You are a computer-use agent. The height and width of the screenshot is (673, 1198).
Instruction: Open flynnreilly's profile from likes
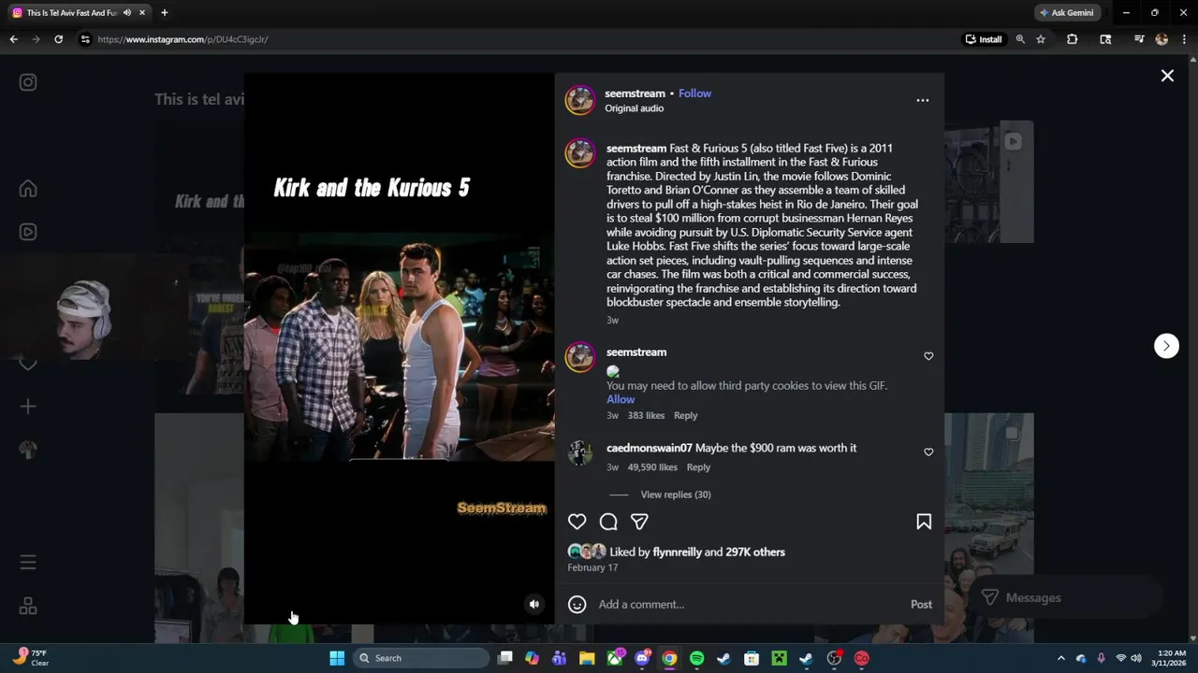point(677,552)
